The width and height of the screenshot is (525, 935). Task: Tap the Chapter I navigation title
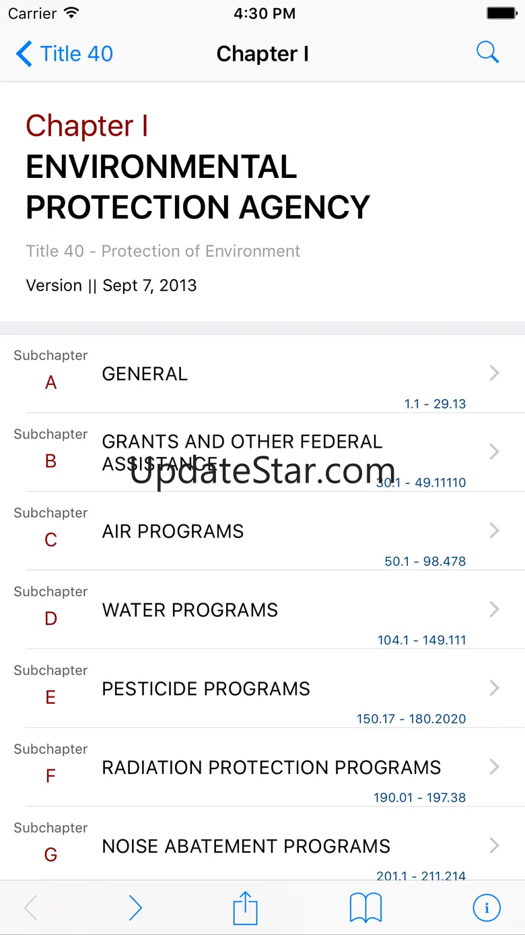pos(262,53)
